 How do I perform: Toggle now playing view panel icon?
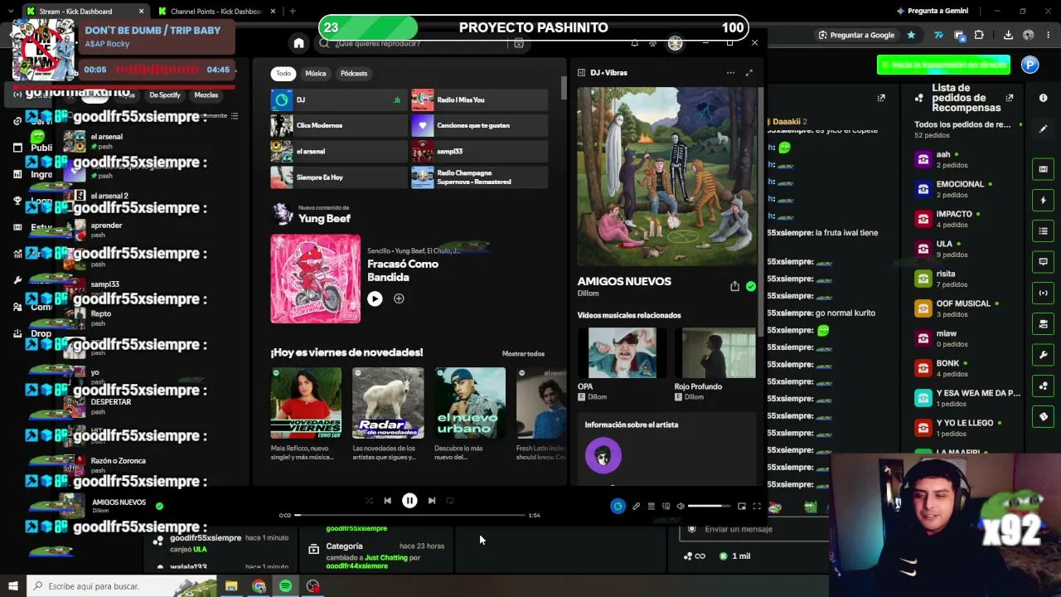click(x=581, y=73)
